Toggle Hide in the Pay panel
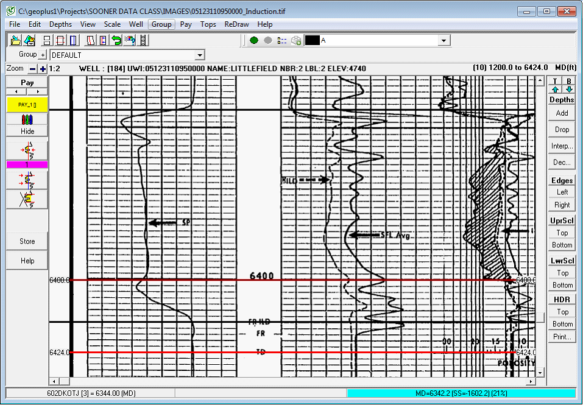The width and height of the screenshot is (583, 405). [x=27, y=131]
